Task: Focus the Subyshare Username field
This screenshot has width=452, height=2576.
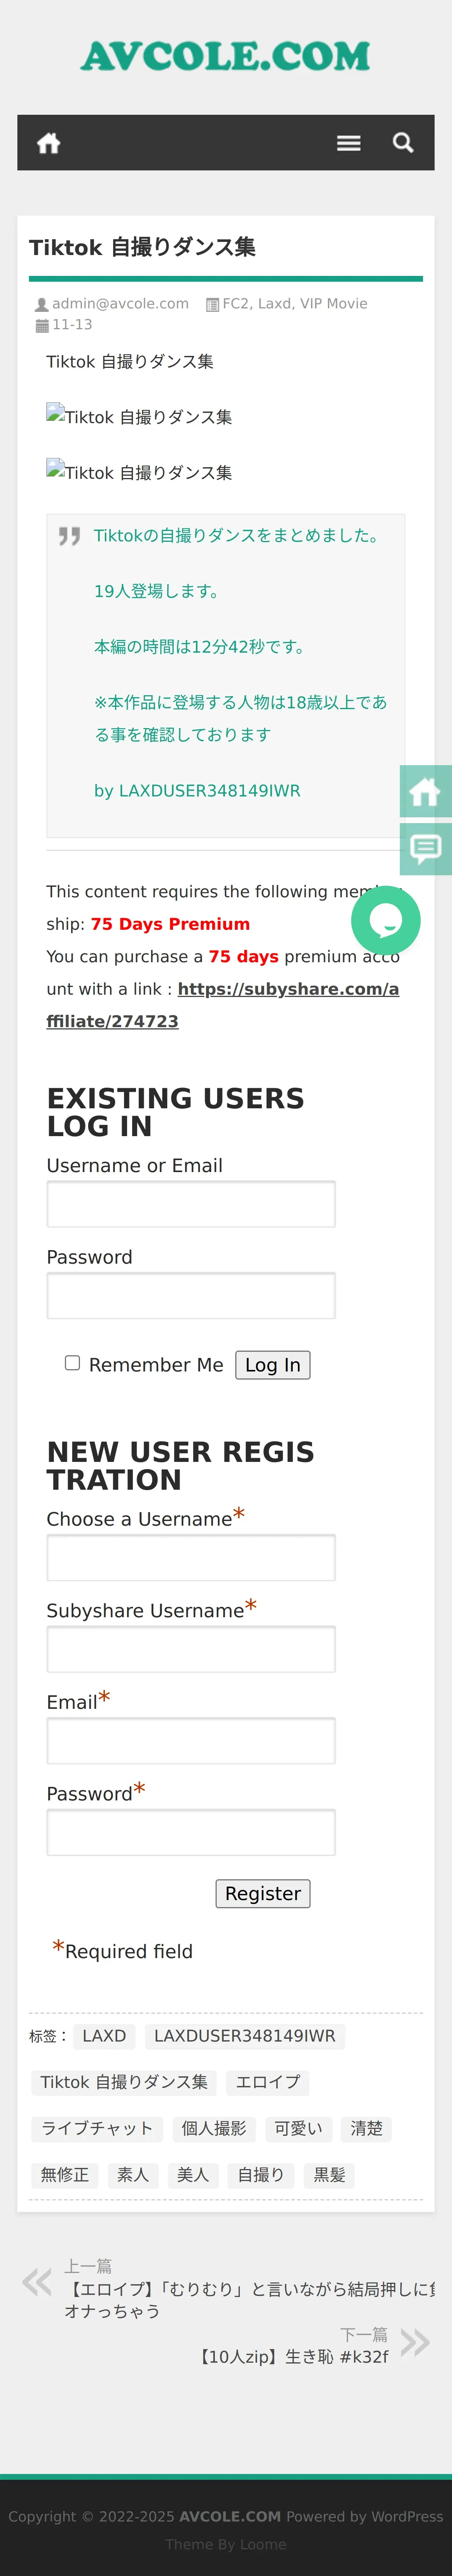Action: click(190, 1649)
